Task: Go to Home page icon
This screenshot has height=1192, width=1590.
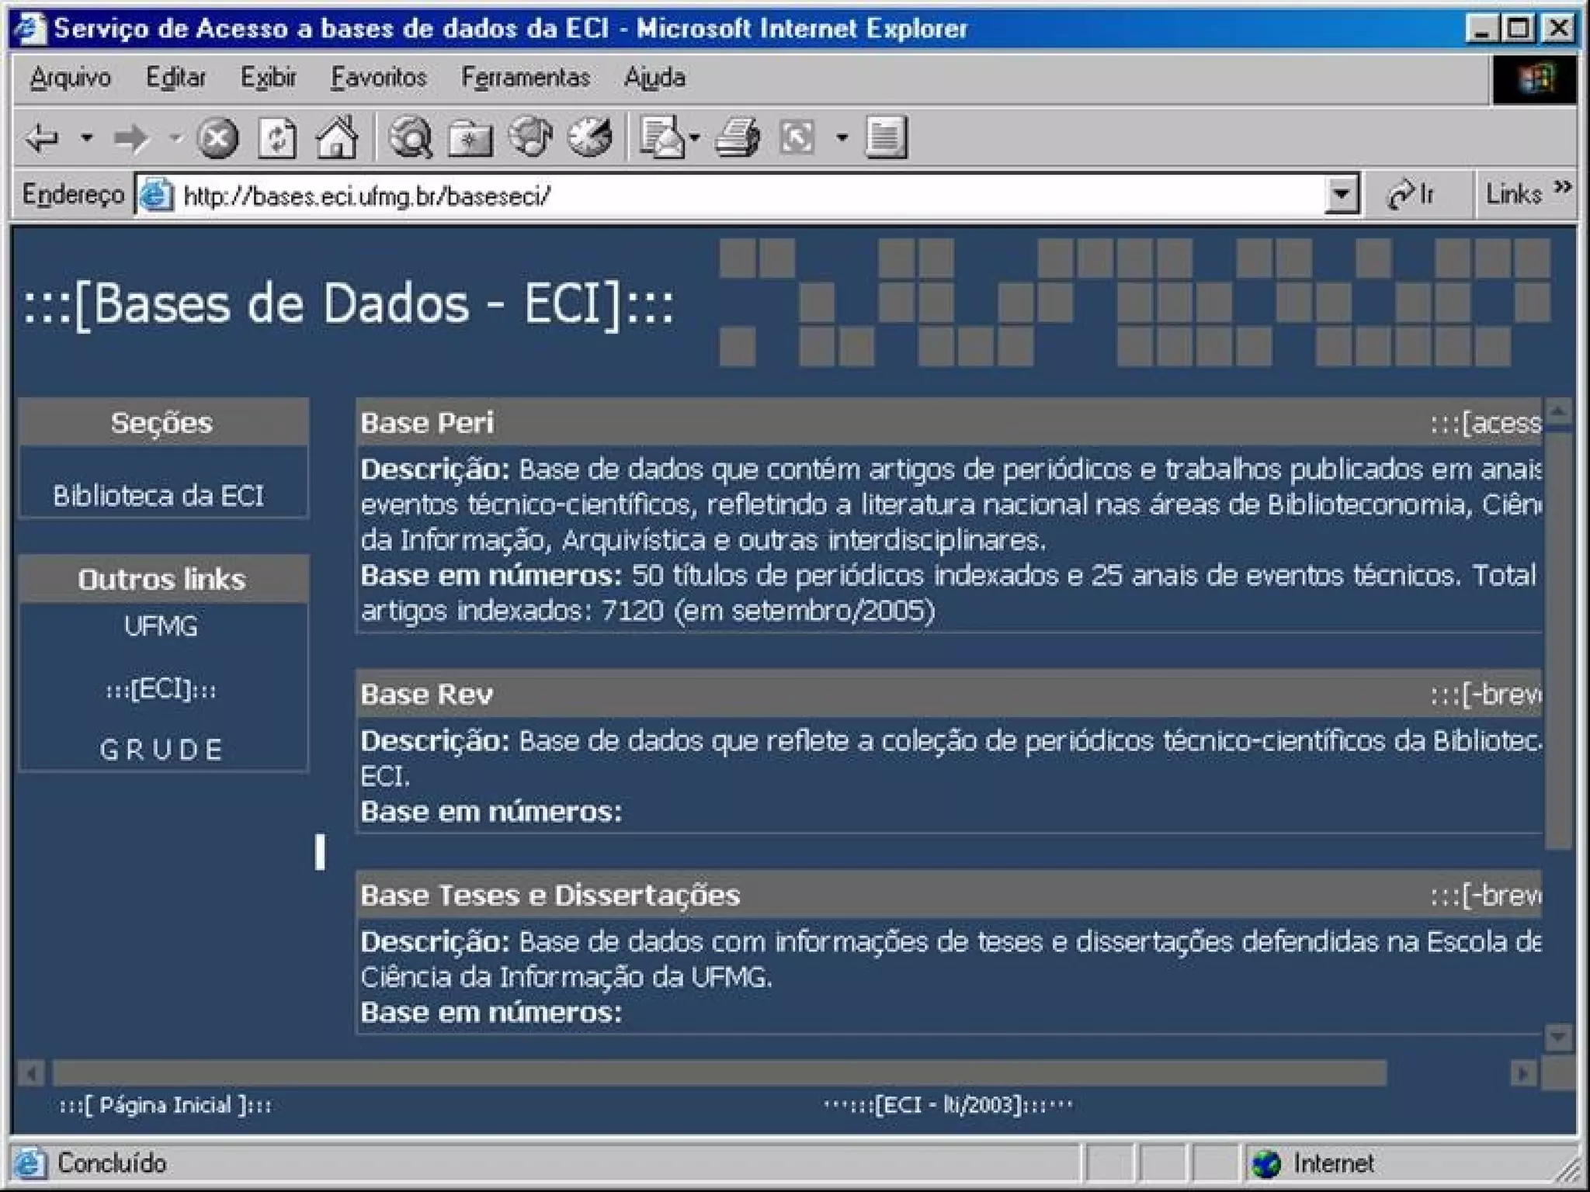Action: (337, 138)
